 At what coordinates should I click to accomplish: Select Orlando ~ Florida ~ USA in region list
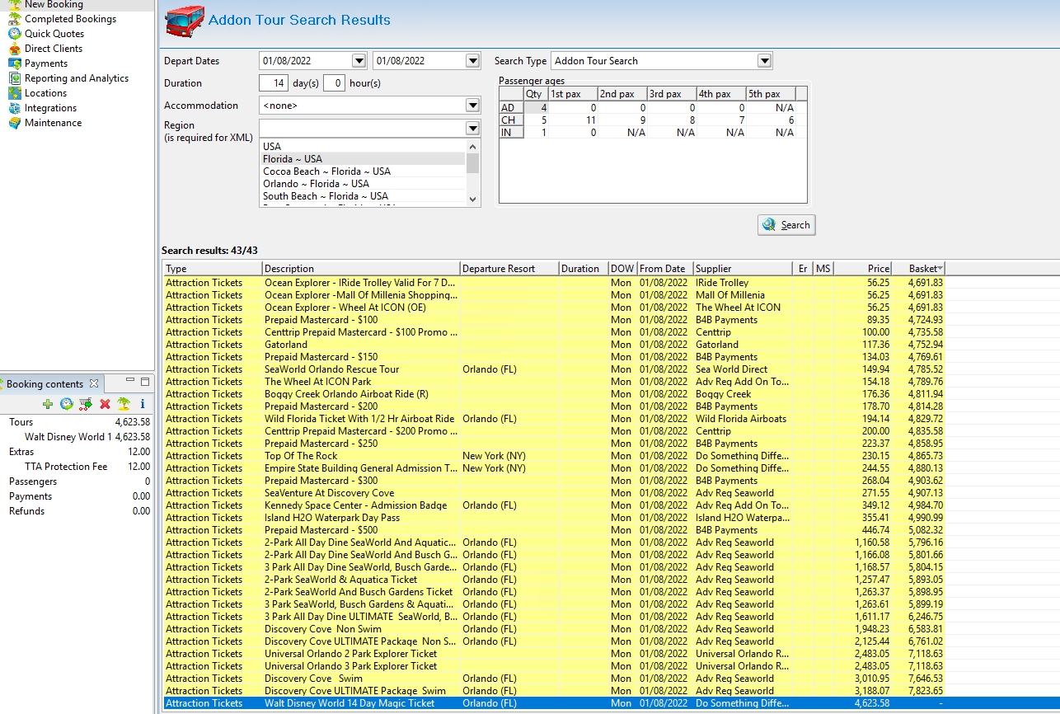[316, 184]
